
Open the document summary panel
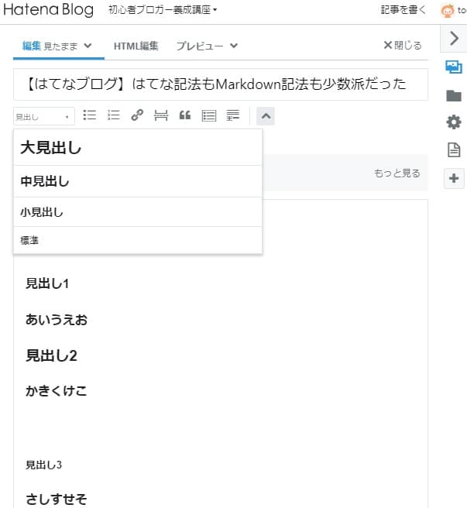pos(454,149)
